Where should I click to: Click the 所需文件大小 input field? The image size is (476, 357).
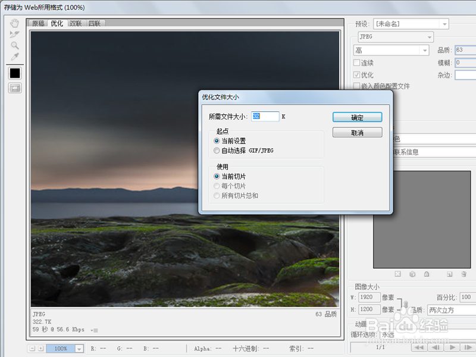tap(265, 116)
